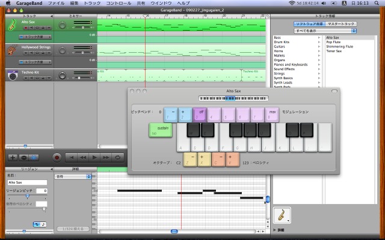The height and width of the screenshot is (240, 385).
Task: Toggle the loop browser eye button
Action: pyautogui.click(x=24, y=157)
